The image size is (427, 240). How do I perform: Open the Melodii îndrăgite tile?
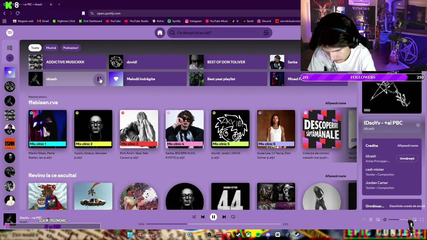(x=148, y=79)
